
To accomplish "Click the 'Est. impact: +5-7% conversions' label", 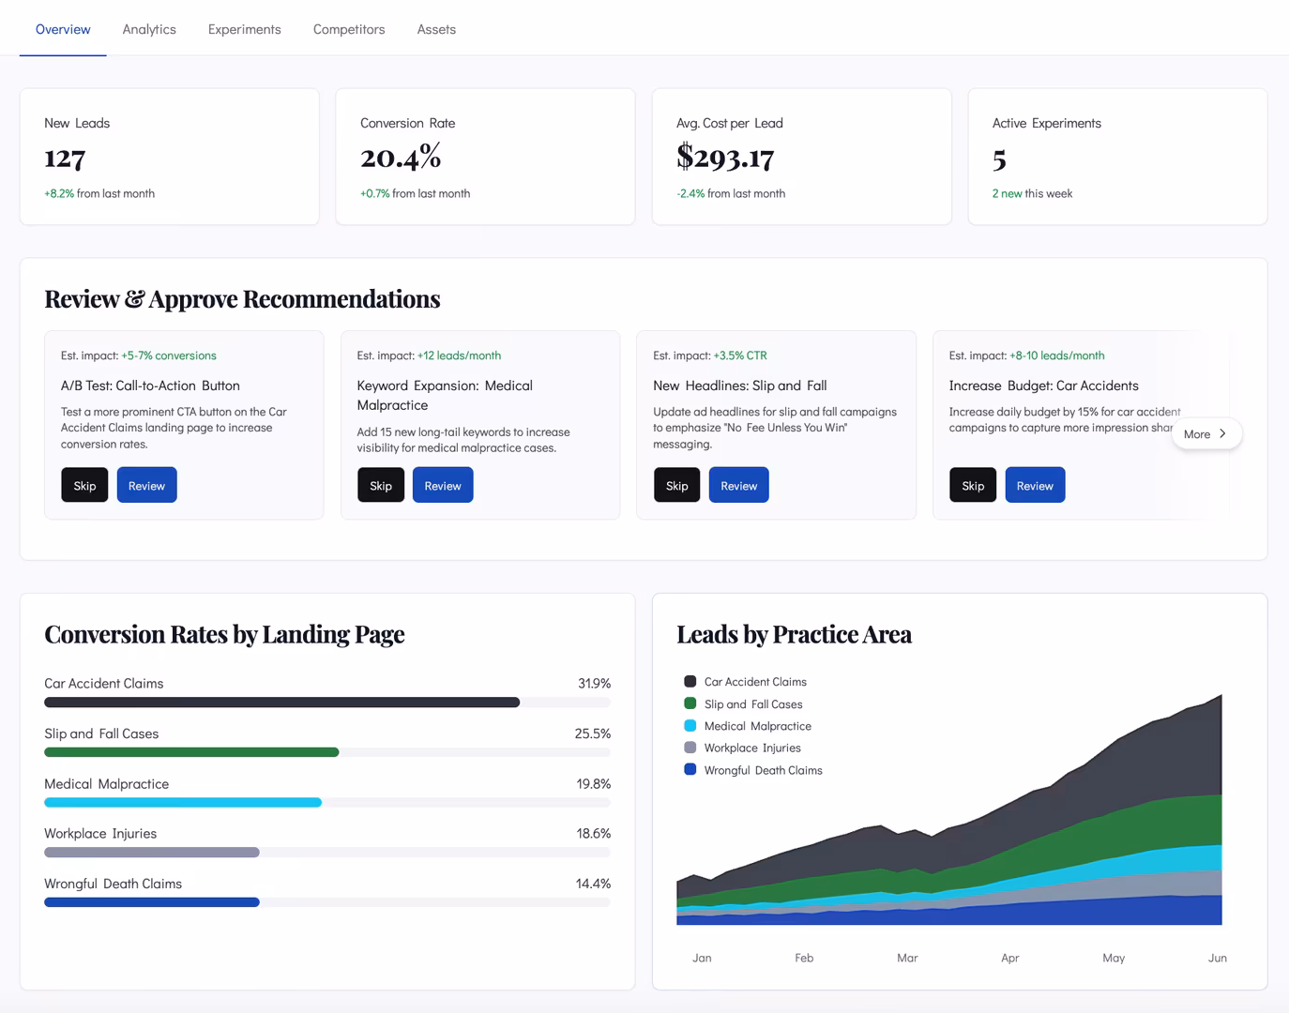I will click(x=139, y=355).
